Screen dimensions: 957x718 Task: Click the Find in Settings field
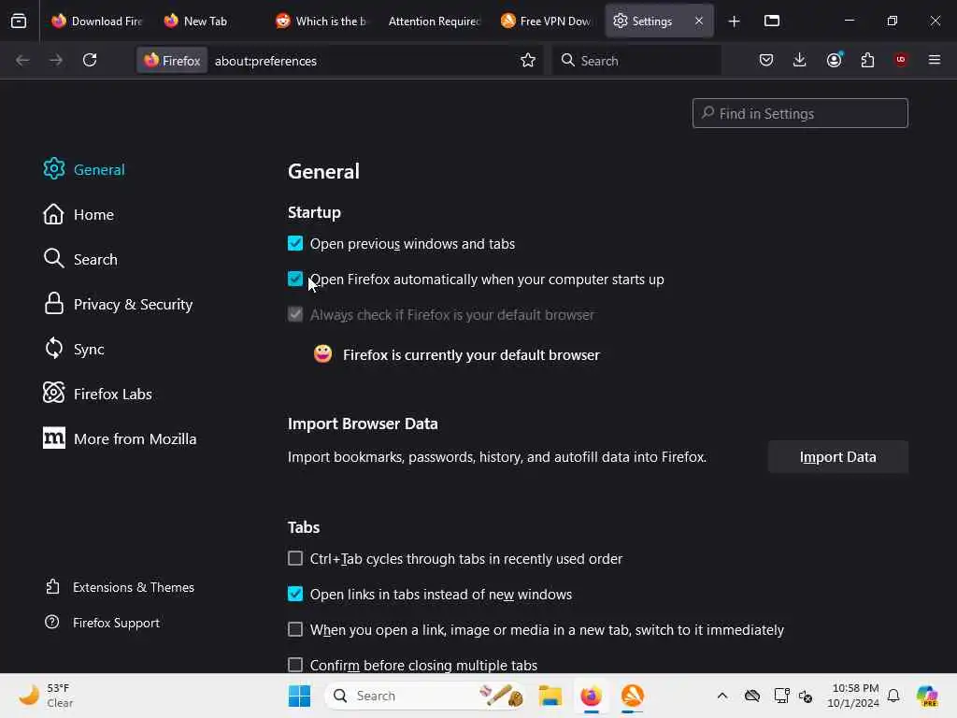800,113
